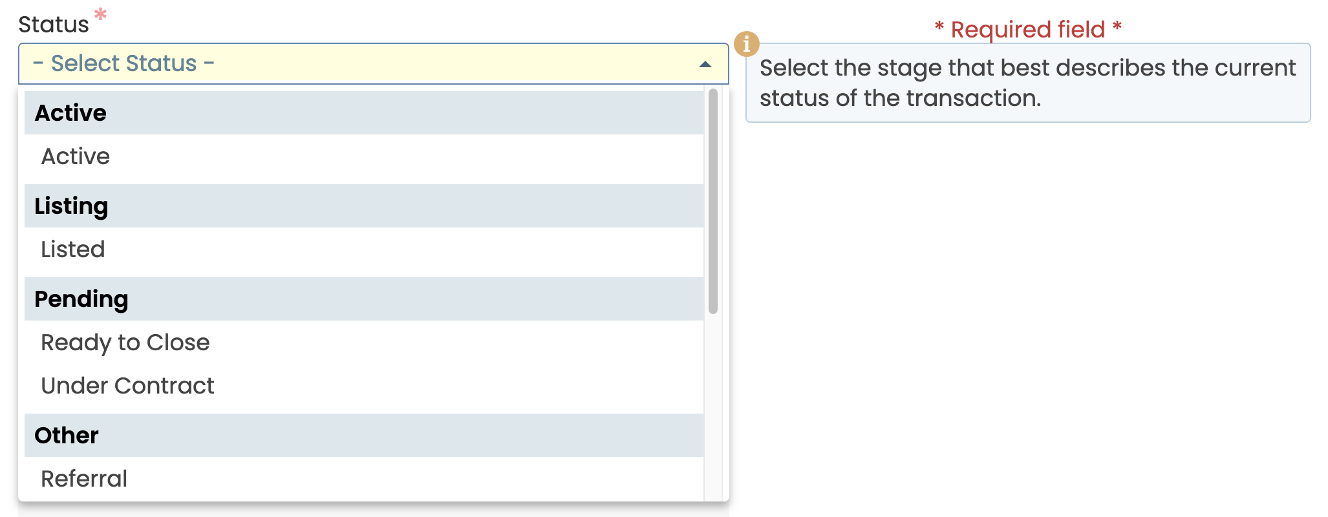Click the help text about transaction status
This screenshot has width=1328, height=517.
point(1027,83)
